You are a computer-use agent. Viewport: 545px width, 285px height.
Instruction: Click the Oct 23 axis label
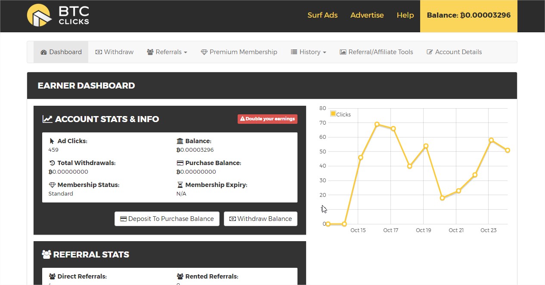coord(489,230)
